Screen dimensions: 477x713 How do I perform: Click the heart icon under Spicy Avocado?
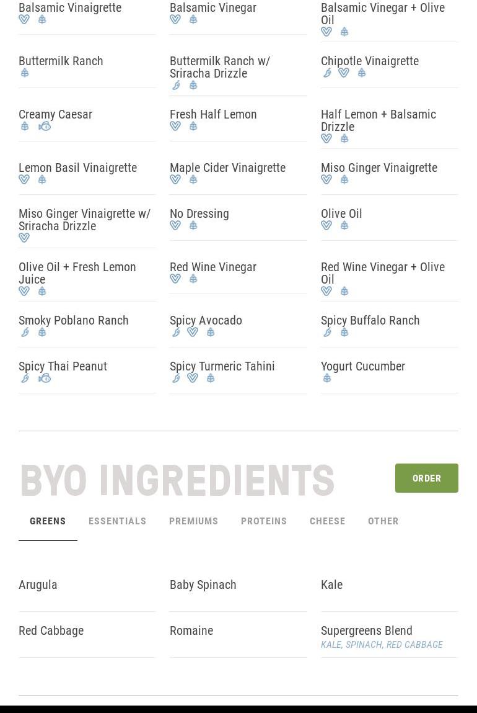coord(193,333)
